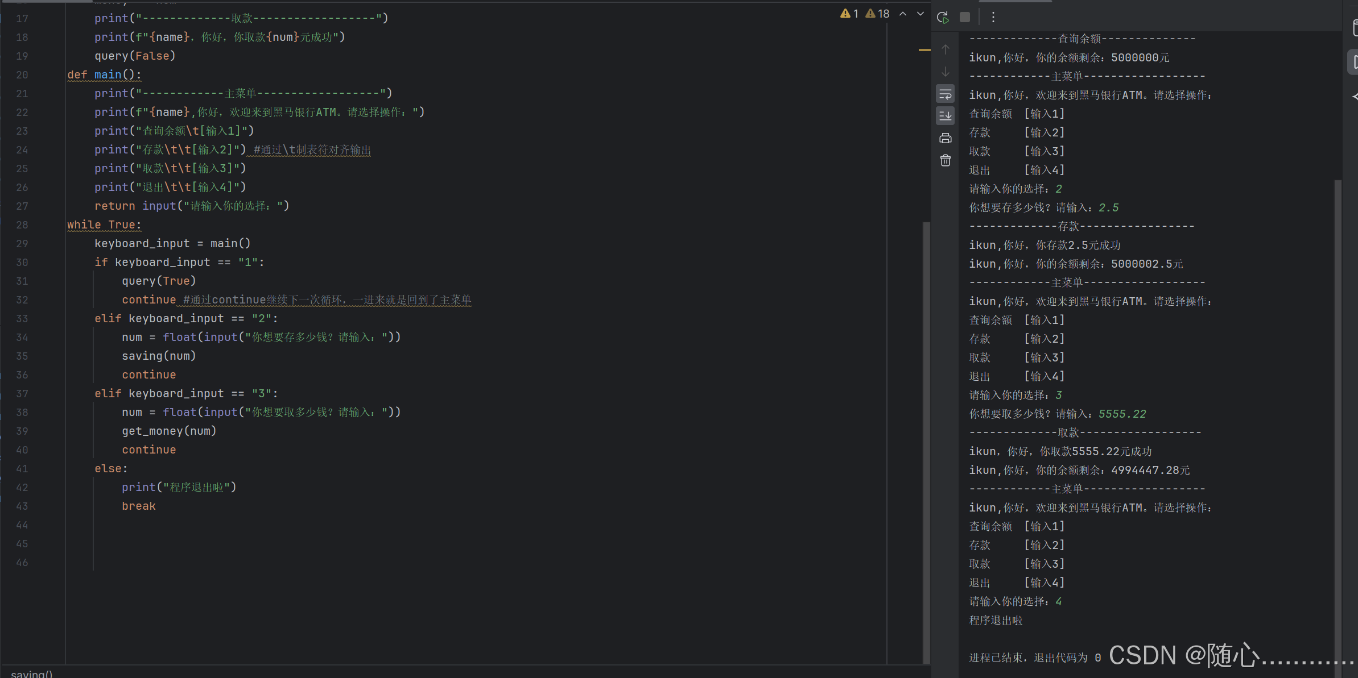Click the scroll down arrow in console
The height and width of the screenshot is (678, 1358).
point(946,72)
